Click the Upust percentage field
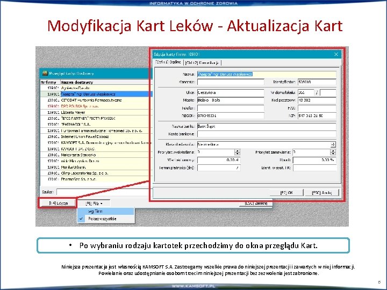 tap(314, 160)
